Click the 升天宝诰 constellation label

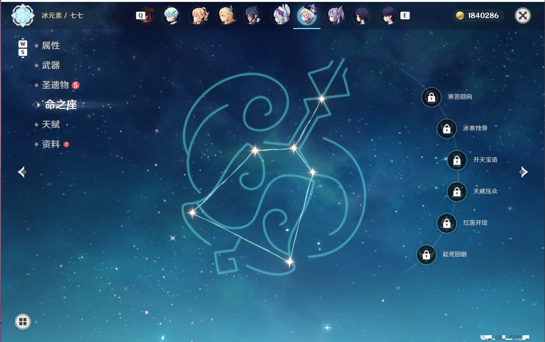(x=485, y=160)
